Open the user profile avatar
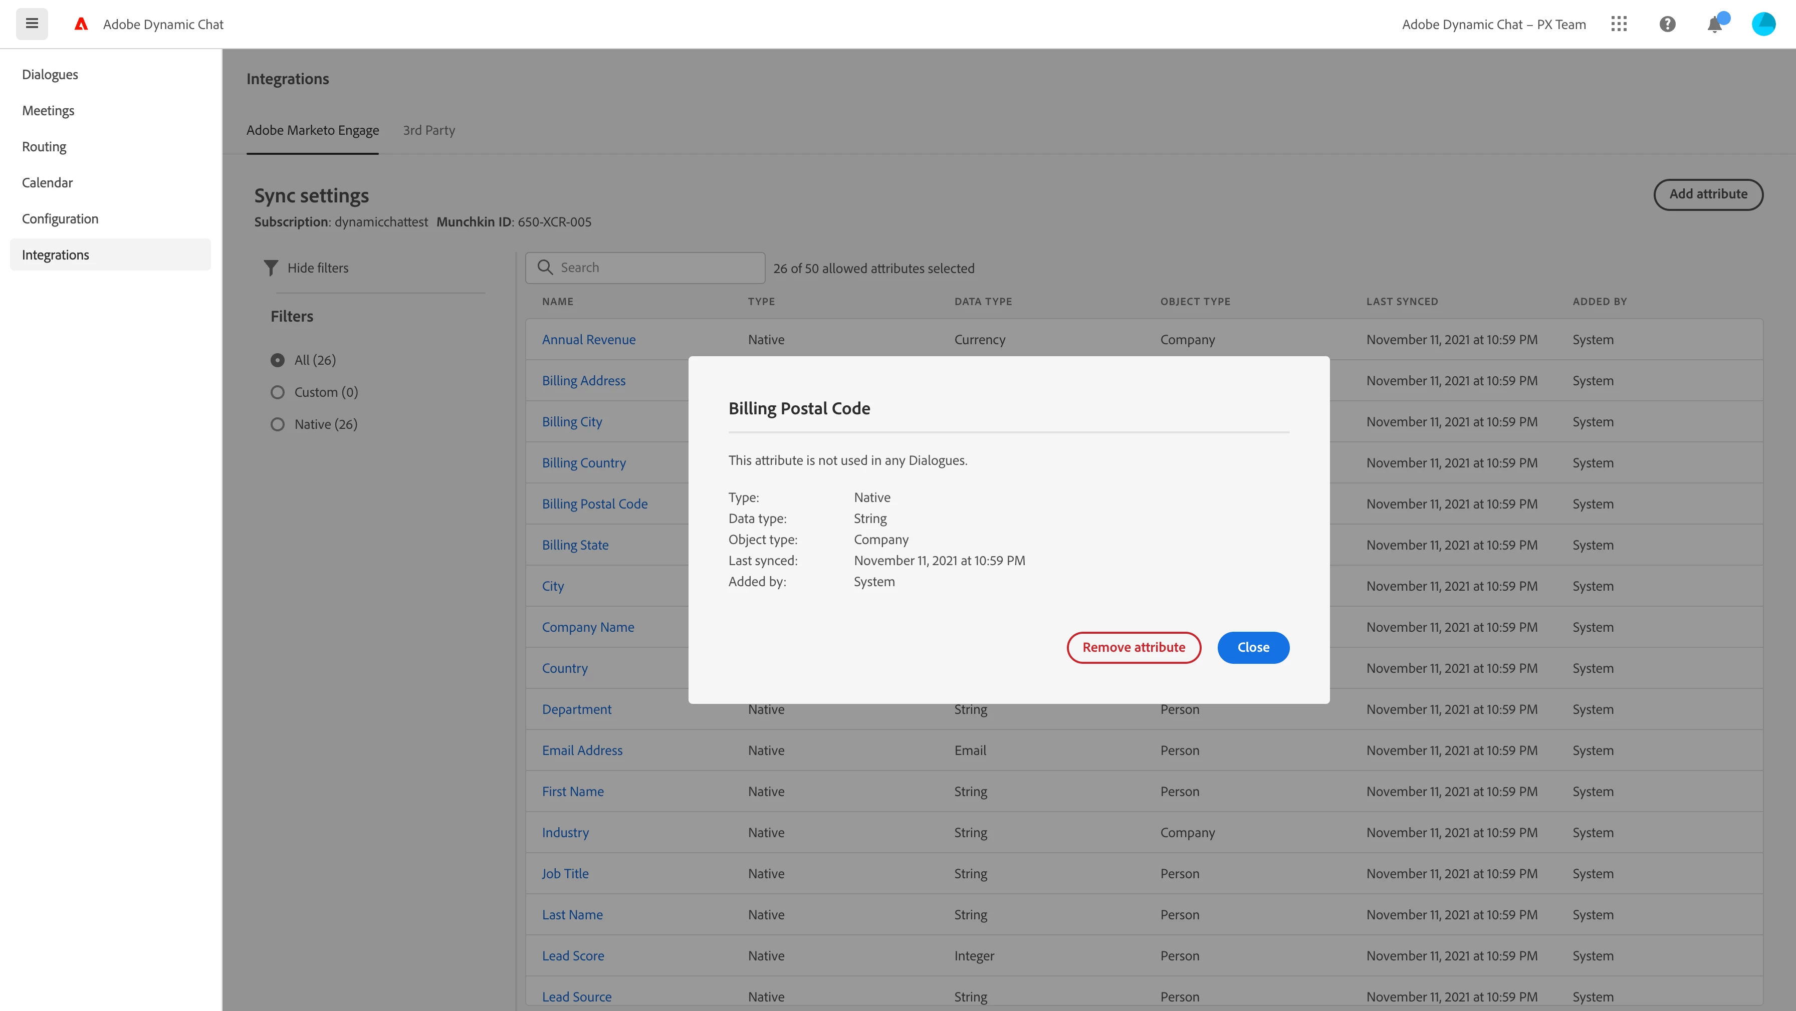Viewport: 1796px width, 1011px height. (1763, 25)
